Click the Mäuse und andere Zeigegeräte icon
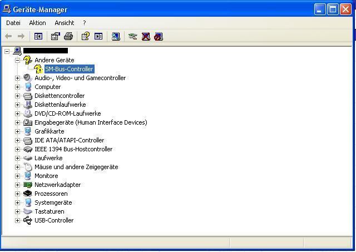This screenshot has height=252, width=356. pyautogui.click(x=28, y=167)
